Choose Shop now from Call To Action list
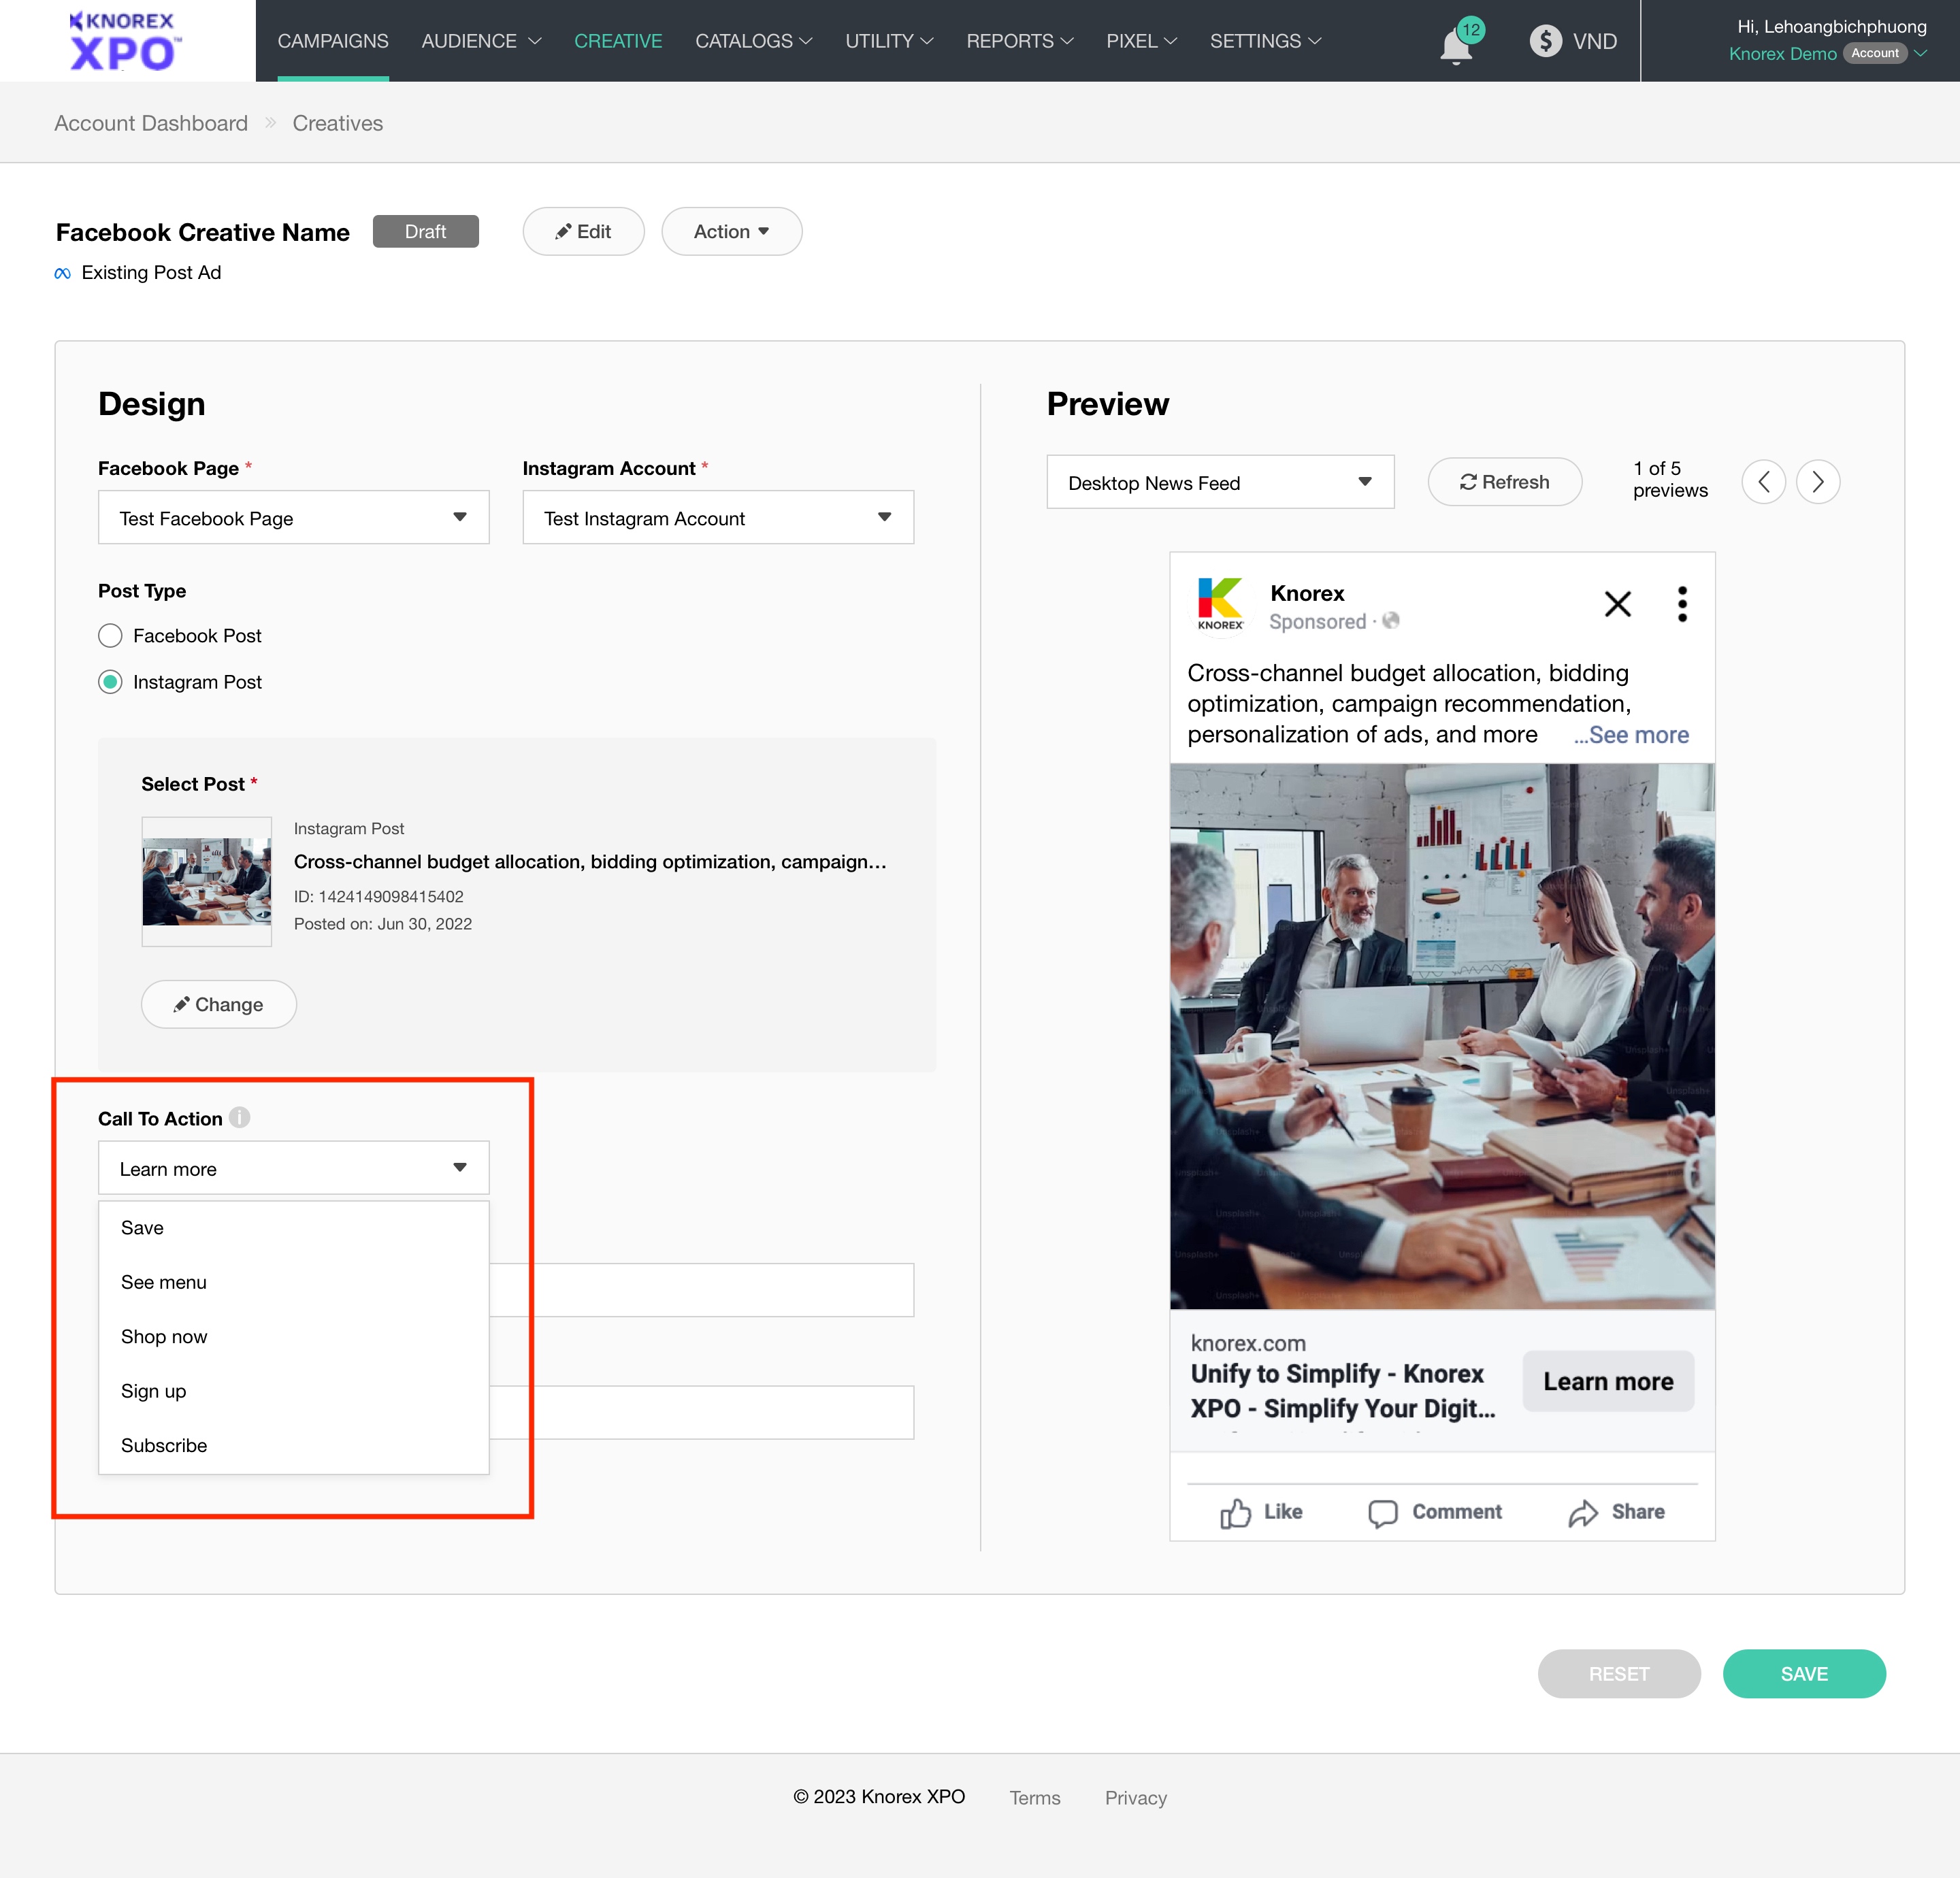The height and width of the screenshot is (1878, 1960). [x=164, y=1337]
